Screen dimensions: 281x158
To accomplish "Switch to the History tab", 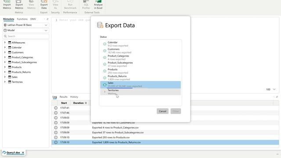I will 74,97.
